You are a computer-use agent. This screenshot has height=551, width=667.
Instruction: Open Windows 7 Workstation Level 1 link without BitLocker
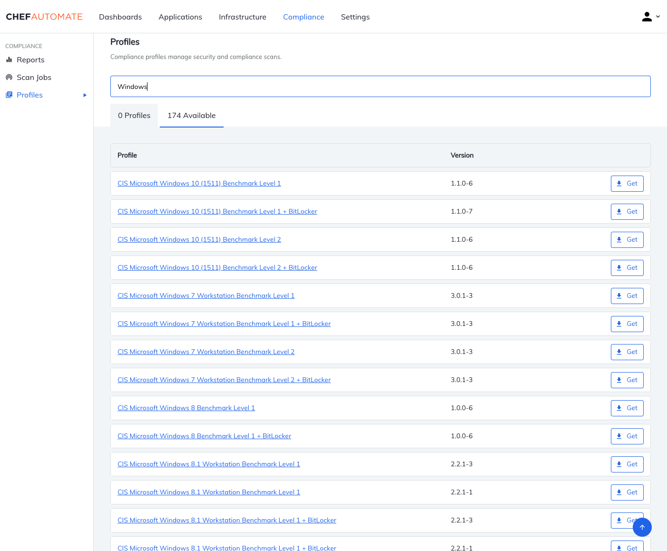click(206, 296)
